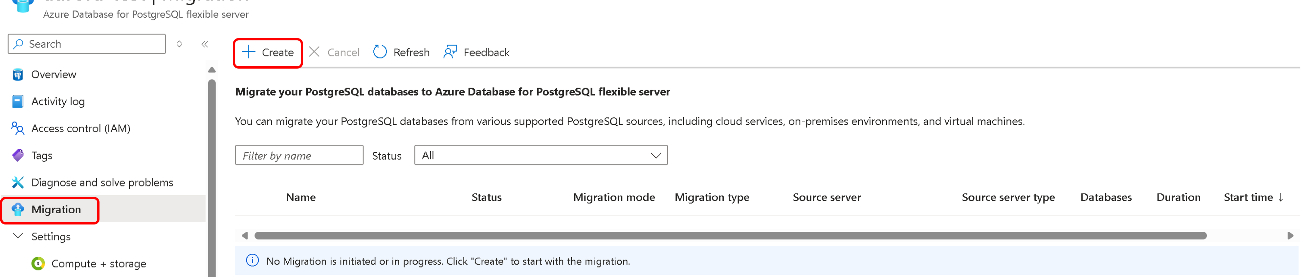Go to Access control (IAM)
Image resolution: width=1302 pixels, height=277 pixels.
tap(80, 129)
